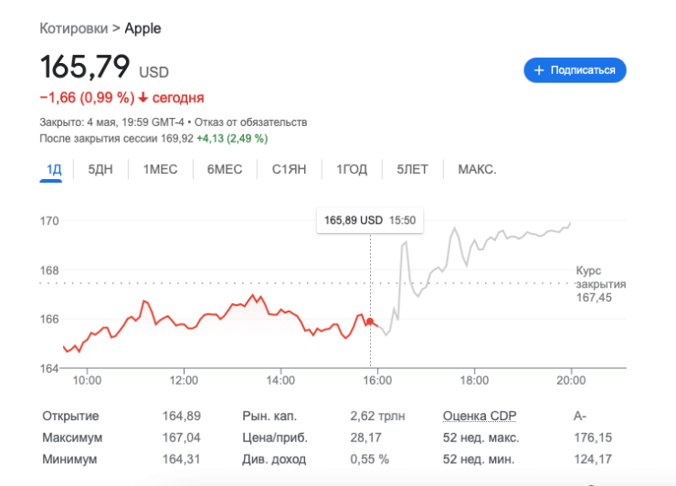Click the red down arrow by сегодня
The width and height of the screenshot is (676, 486).
tap(143, 98)
